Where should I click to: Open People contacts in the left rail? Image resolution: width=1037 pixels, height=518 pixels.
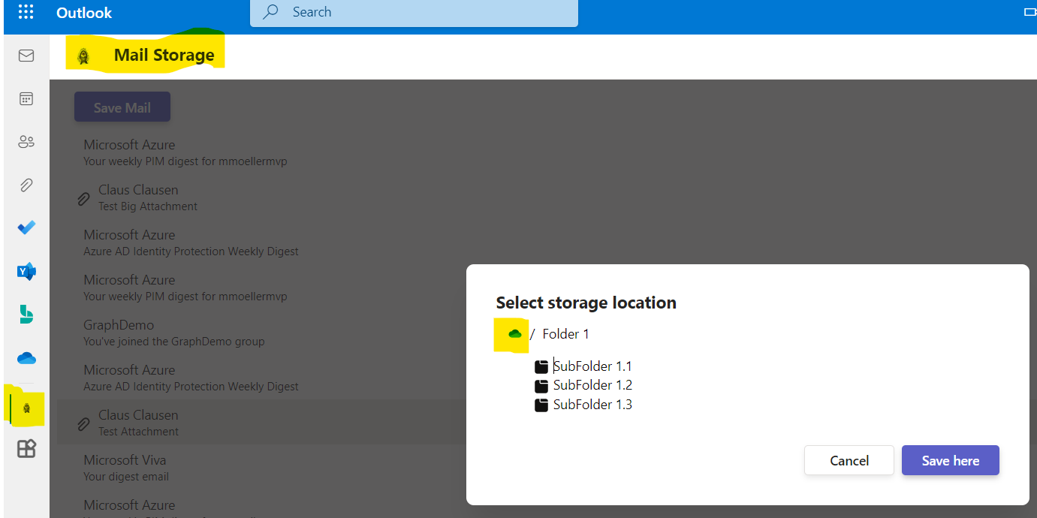(x=26, y=142)
